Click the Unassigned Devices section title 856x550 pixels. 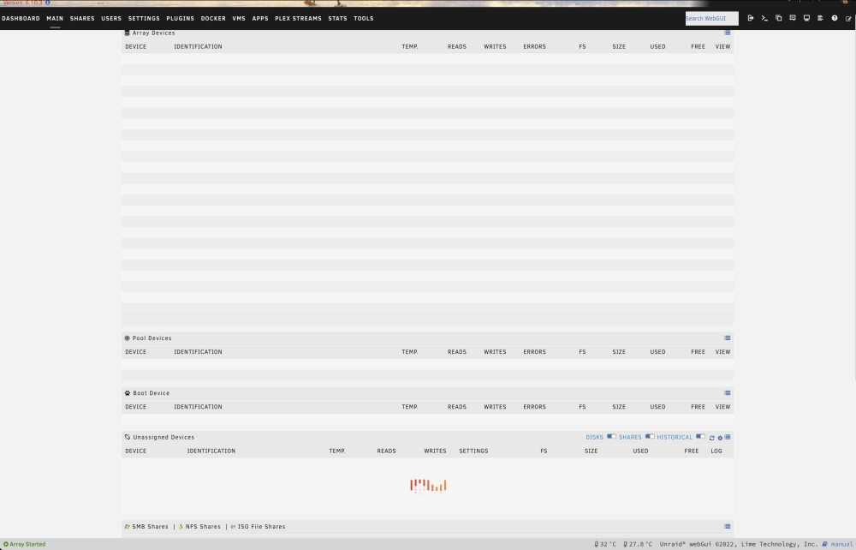tap(163, 437)
